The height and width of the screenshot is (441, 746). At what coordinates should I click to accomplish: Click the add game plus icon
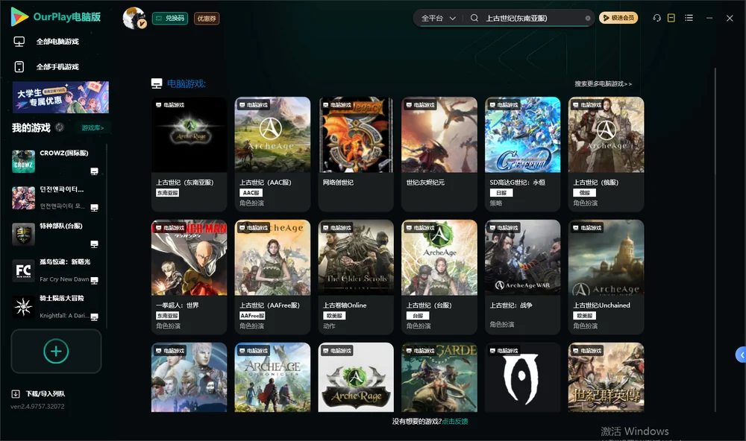click(56, 351)
